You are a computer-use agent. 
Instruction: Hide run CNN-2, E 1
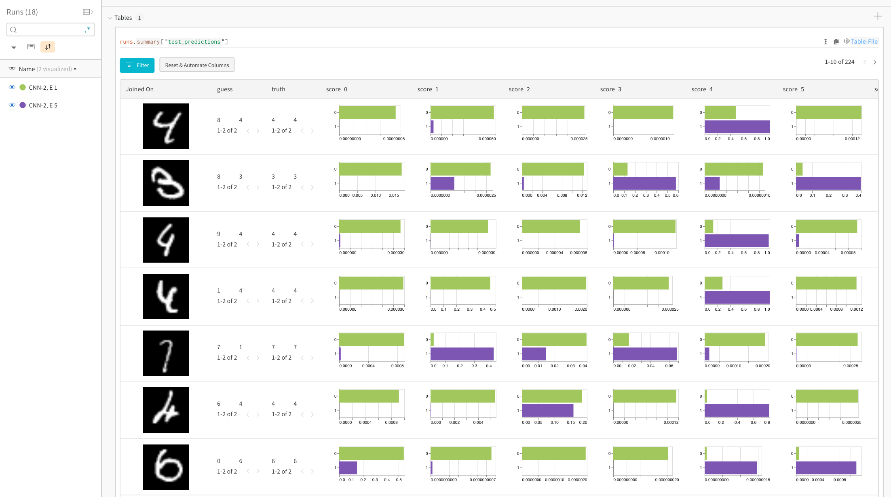pos(12,87)
